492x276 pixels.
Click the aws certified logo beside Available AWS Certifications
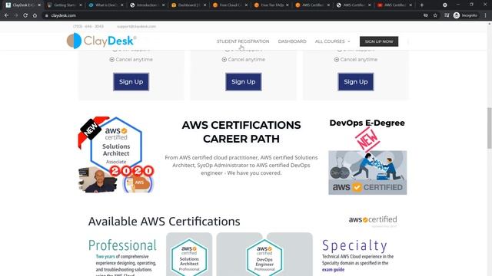pos(373,220)
